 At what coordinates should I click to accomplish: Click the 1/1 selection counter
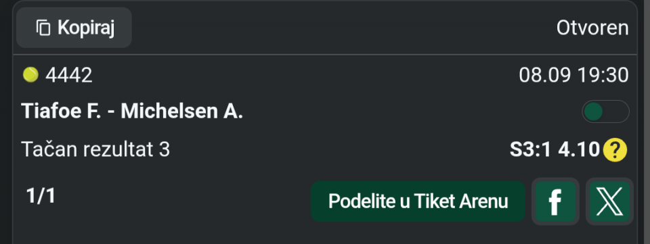coord(41,195)
